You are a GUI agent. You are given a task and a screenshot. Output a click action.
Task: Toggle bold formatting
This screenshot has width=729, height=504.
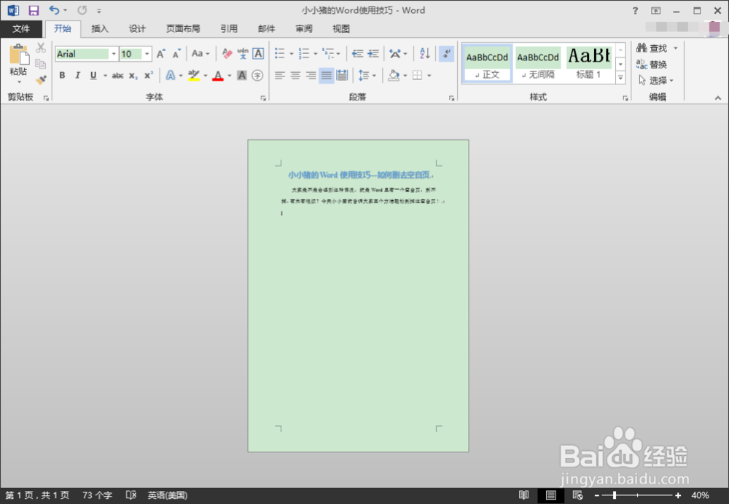62,75
